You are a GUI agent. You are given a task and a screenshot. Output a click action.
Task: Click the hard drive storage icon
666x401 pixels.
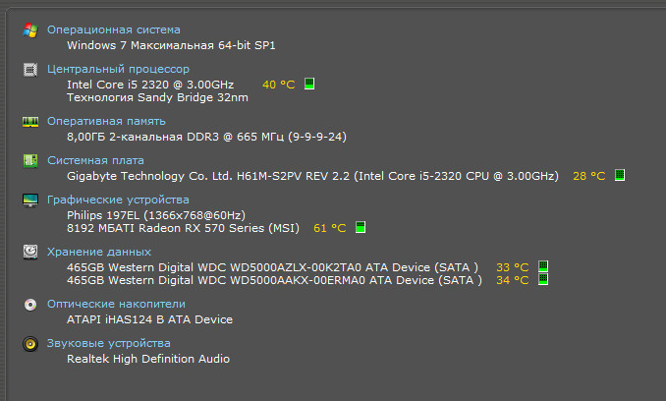pos(30,252)
